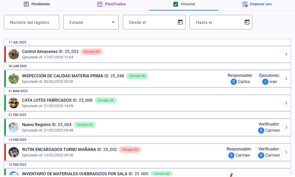
Task: Click the Empezar uno add-list icon
Action: click(x=245, y=4)
